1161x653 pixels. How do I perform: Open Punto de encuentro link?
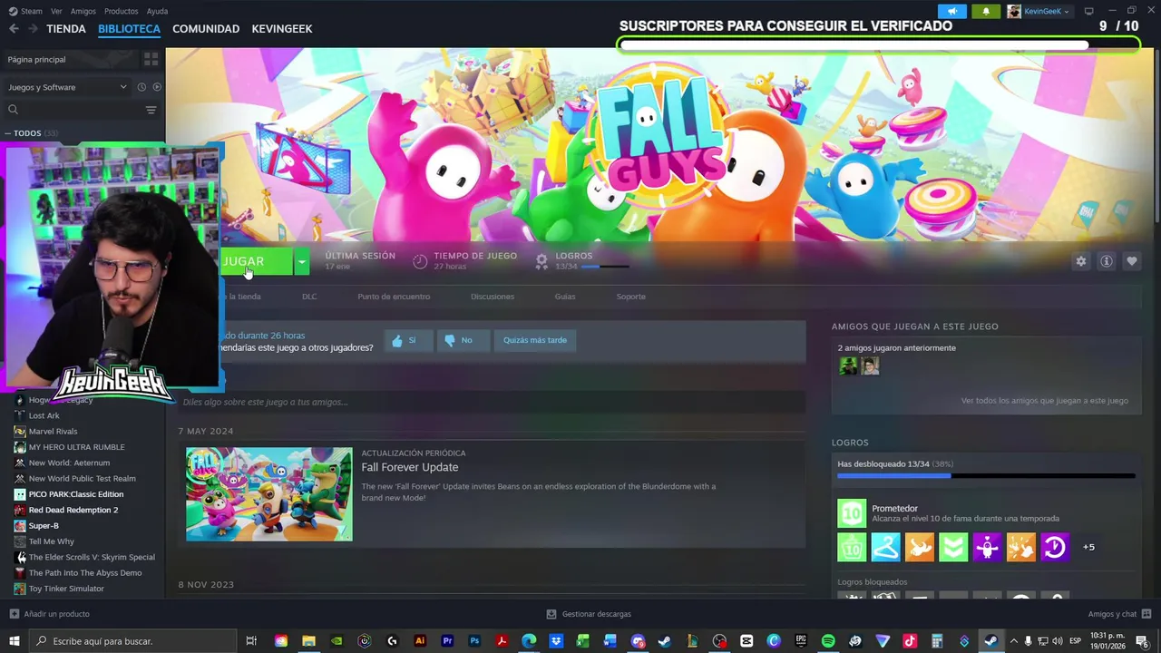click(394, 297)
